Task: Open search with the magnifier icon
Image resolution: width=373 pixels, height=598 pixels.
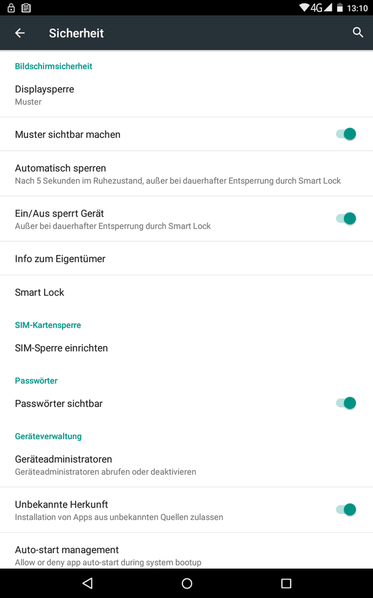Action: 358,33
